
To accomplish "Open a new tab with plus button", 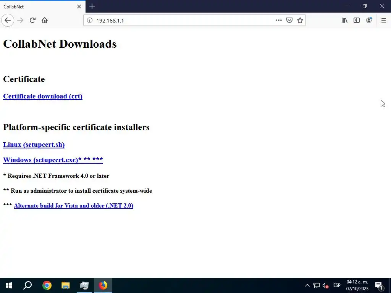I will [92, 6].
